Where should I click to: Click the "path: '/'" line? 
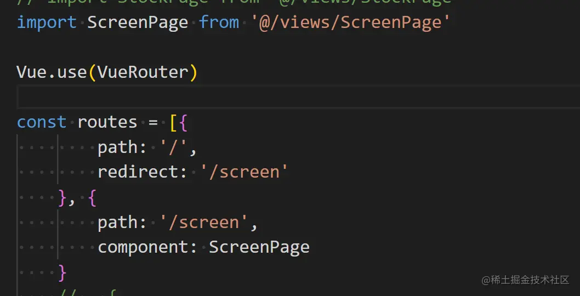(147, 148)
